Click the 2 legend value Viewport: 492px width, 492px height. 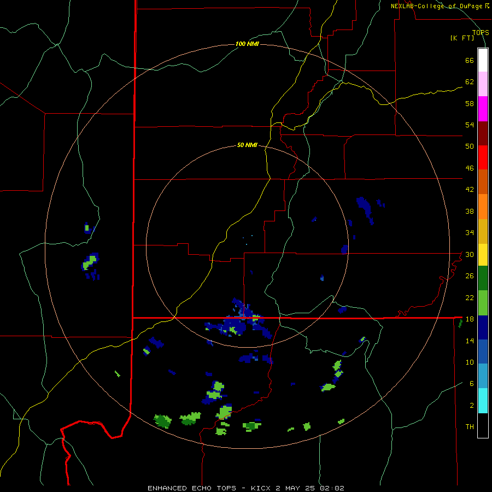[x=472, y=406]
